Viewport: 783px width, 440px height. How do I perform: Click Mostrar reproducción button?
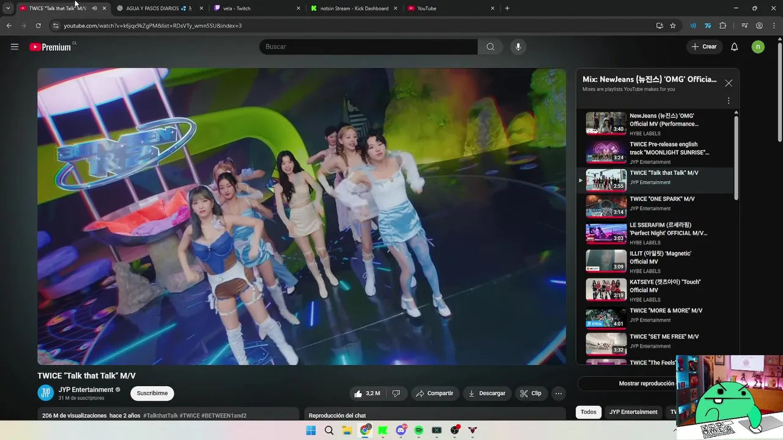(x=646, y=384)
